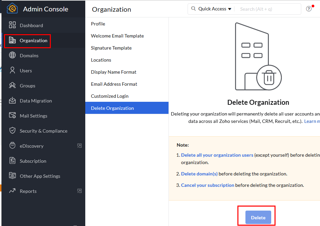The width and height of the screenshot is (320, 226).
Task: Click the Delete Organization heading
Action: [258, 102]
